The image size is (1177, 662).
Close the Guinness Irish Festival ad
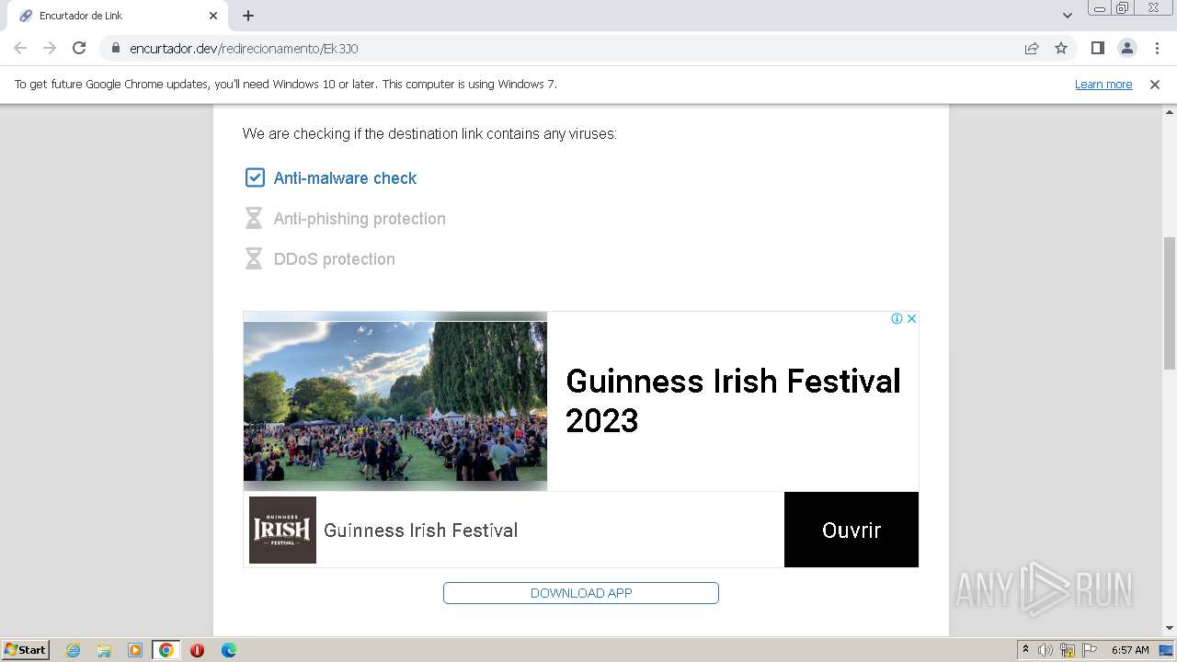click(x=911, y=318)
